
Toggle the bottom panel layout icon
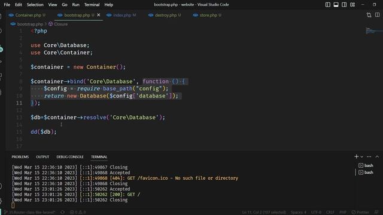(336, 5)
